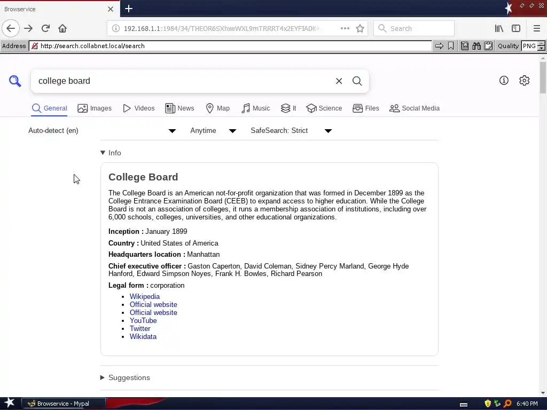Image resolution: width=547 pixels, height=410 pixels.
Task: Open preferences with the gear icon
Action: (524, 81)
